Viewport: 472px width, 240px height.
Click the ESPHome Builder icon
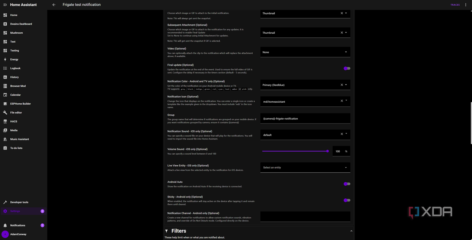pos(5,104)
